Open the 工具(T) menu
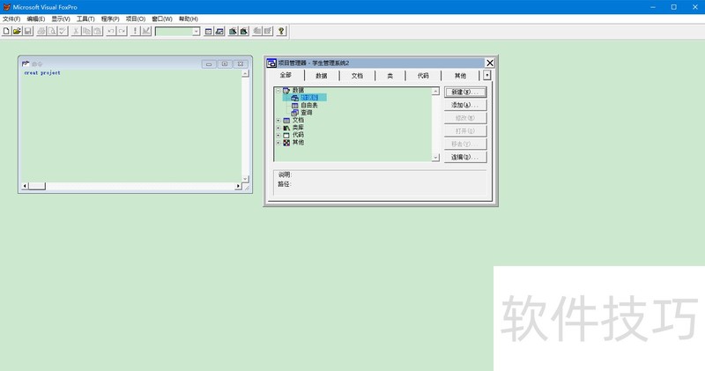 pos(85,19)
